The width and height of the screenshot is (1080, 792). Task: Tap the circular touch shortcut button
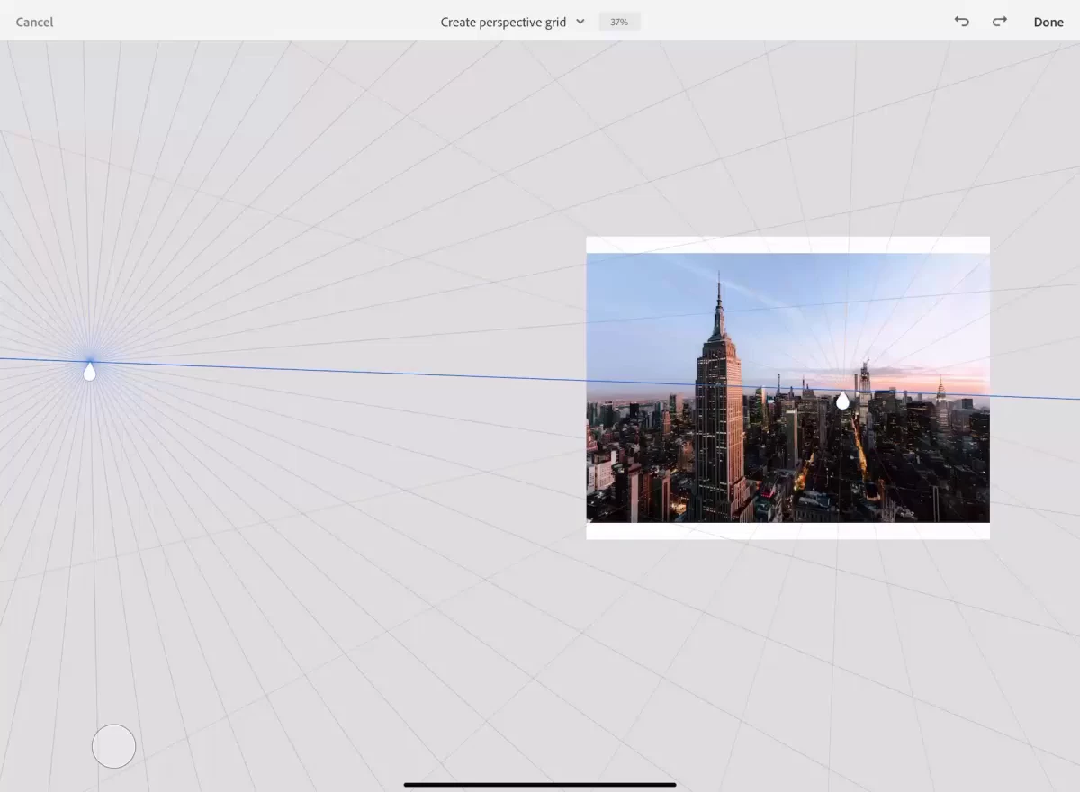coord(114,746)
